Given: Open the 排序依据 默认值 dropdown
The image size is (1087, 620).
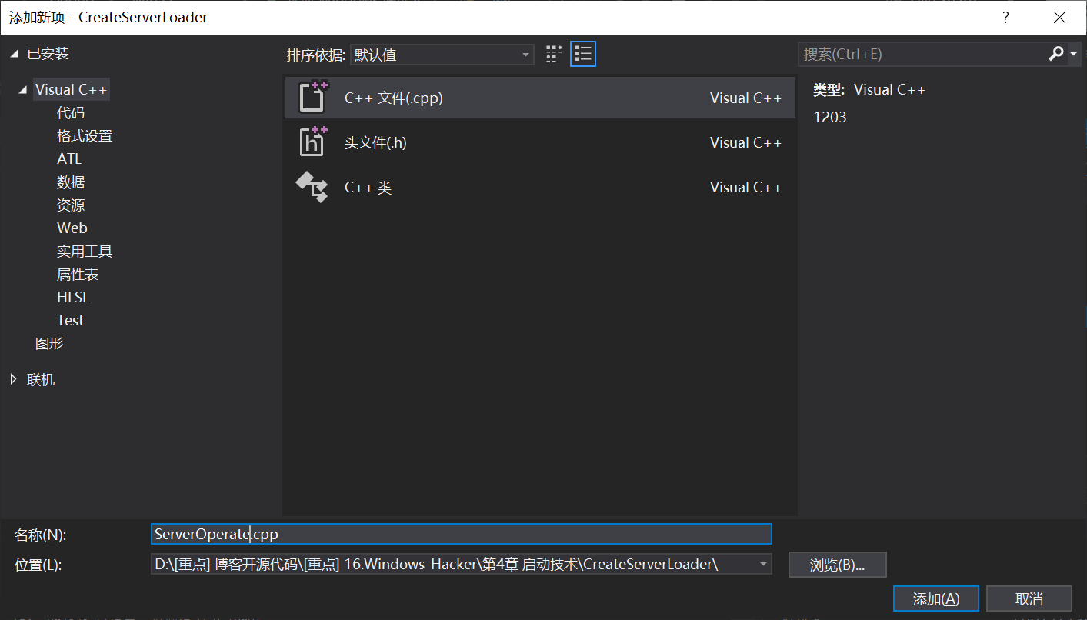Looking at the screenshot, I should pyautogui.click(x=442, y=55).
